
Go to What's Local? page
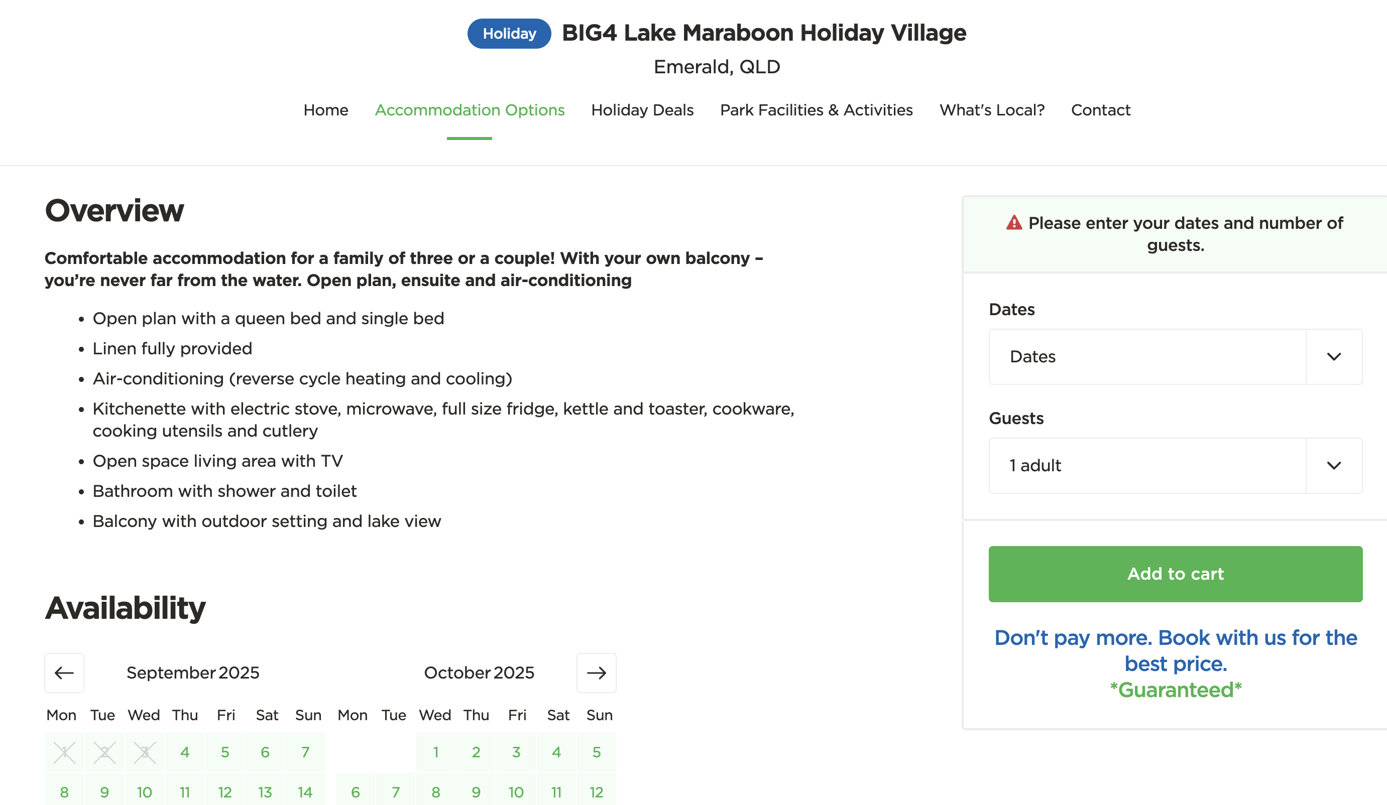pyautogui.click(x=992, y=110)
